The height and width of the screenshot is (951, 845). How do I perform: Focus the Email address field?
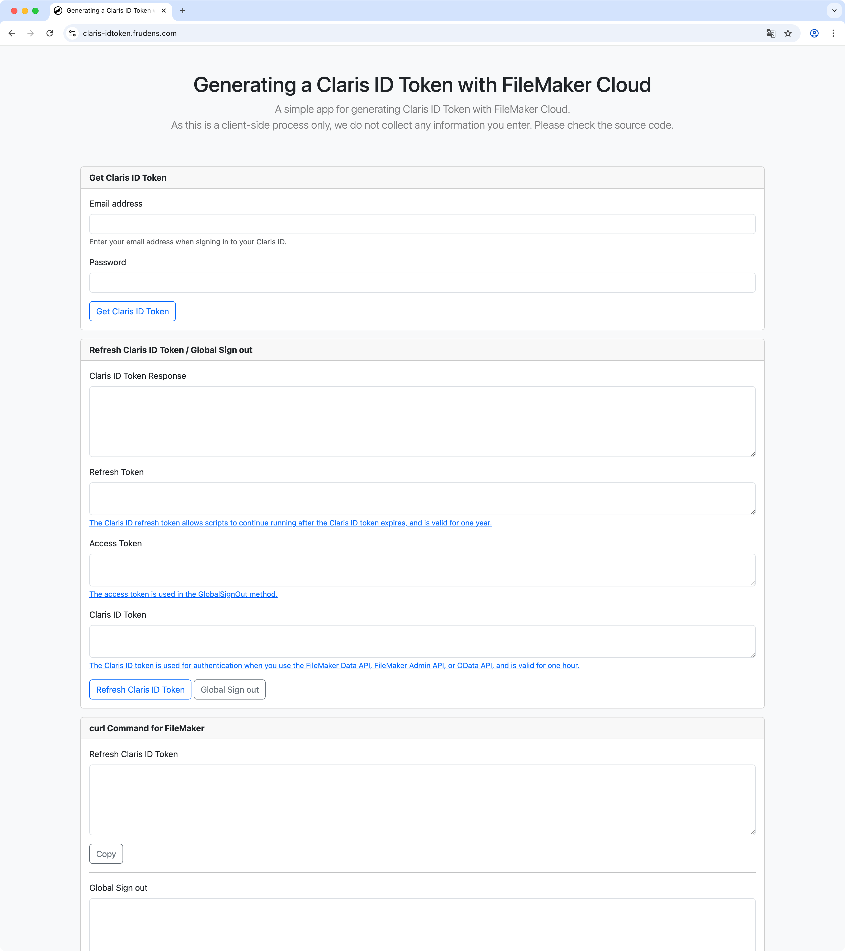422,224
